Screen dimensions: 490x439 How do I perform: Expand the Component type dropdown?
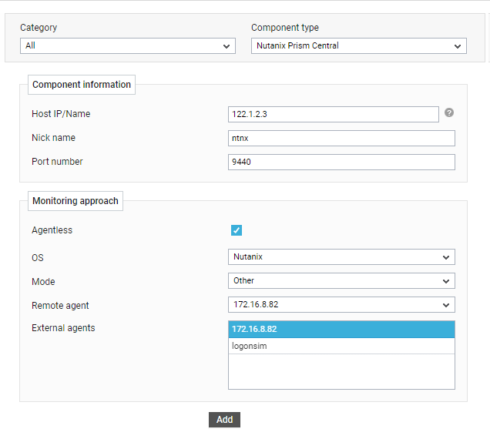pos(359,46)
